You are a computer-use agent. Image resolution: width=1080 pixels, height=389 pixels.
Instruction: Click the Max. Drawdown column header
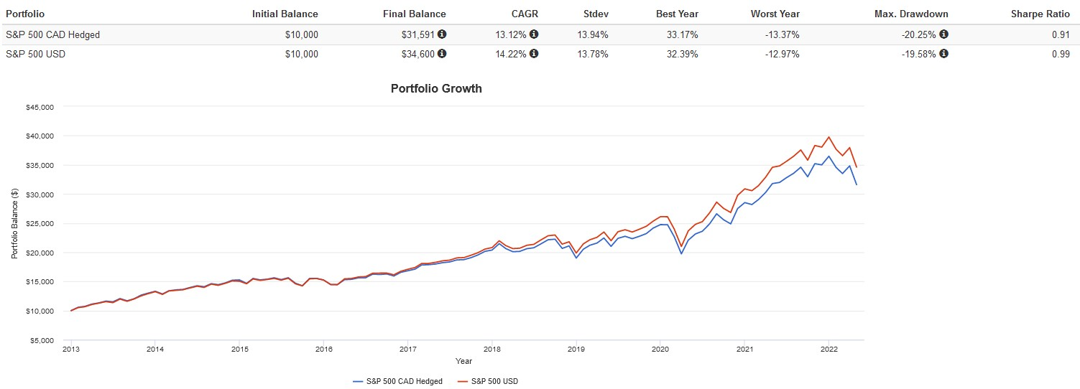pos(911,14)
